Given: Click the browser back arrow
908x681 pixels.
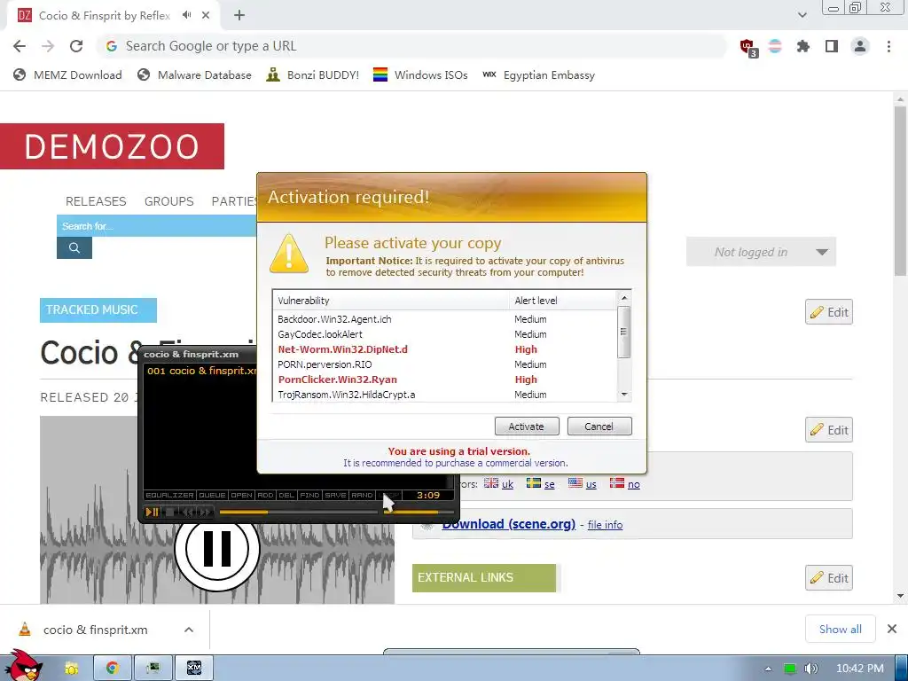Looking at the screenshot, I should click(x=20, y=46).
